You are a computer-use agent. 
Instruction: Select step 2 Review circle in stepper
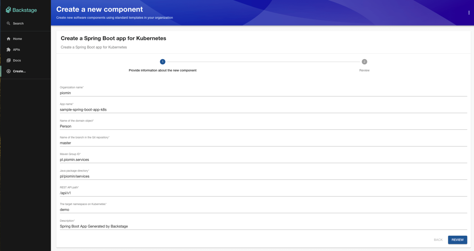tap(364, 62)
